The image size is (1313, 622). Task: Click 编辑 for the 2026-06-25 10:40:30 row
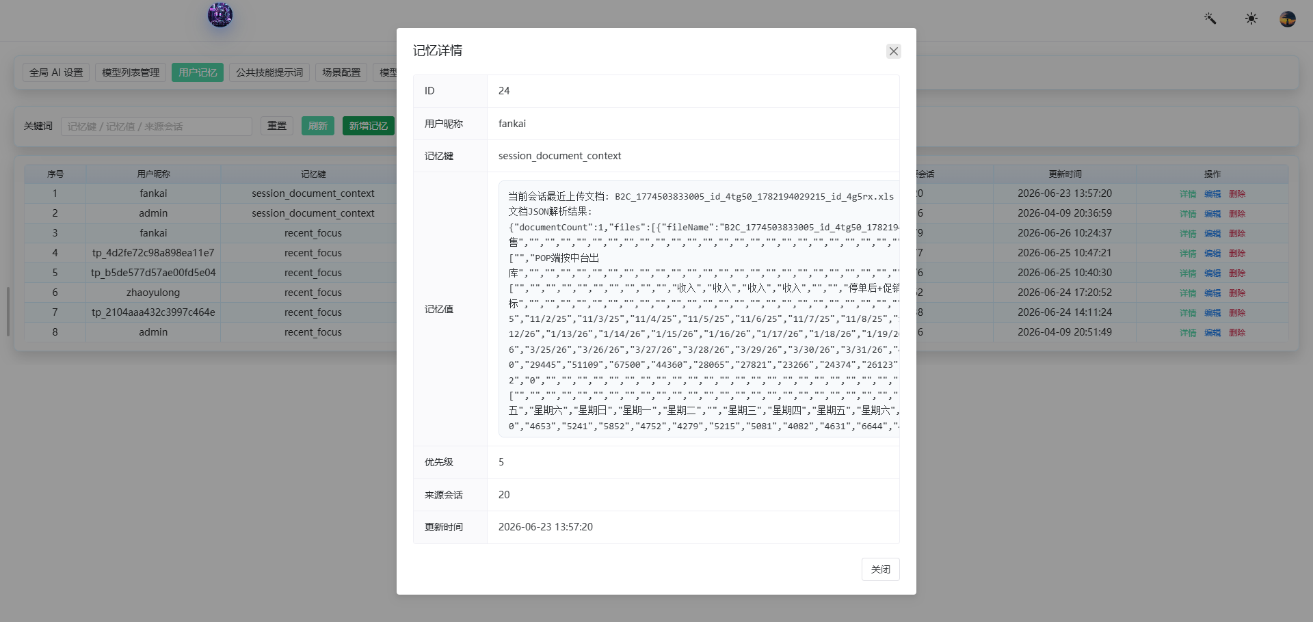1212,273
